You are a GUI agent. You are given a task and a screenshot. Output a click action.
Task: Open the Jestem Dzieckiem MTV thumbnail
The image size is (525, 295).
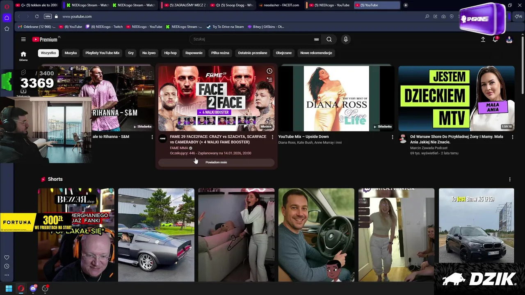pyautogui.click(x=457, y=98)
